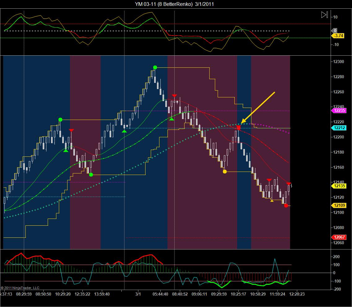Click the 12:35:22 time axis label

(x=82, y=294)
